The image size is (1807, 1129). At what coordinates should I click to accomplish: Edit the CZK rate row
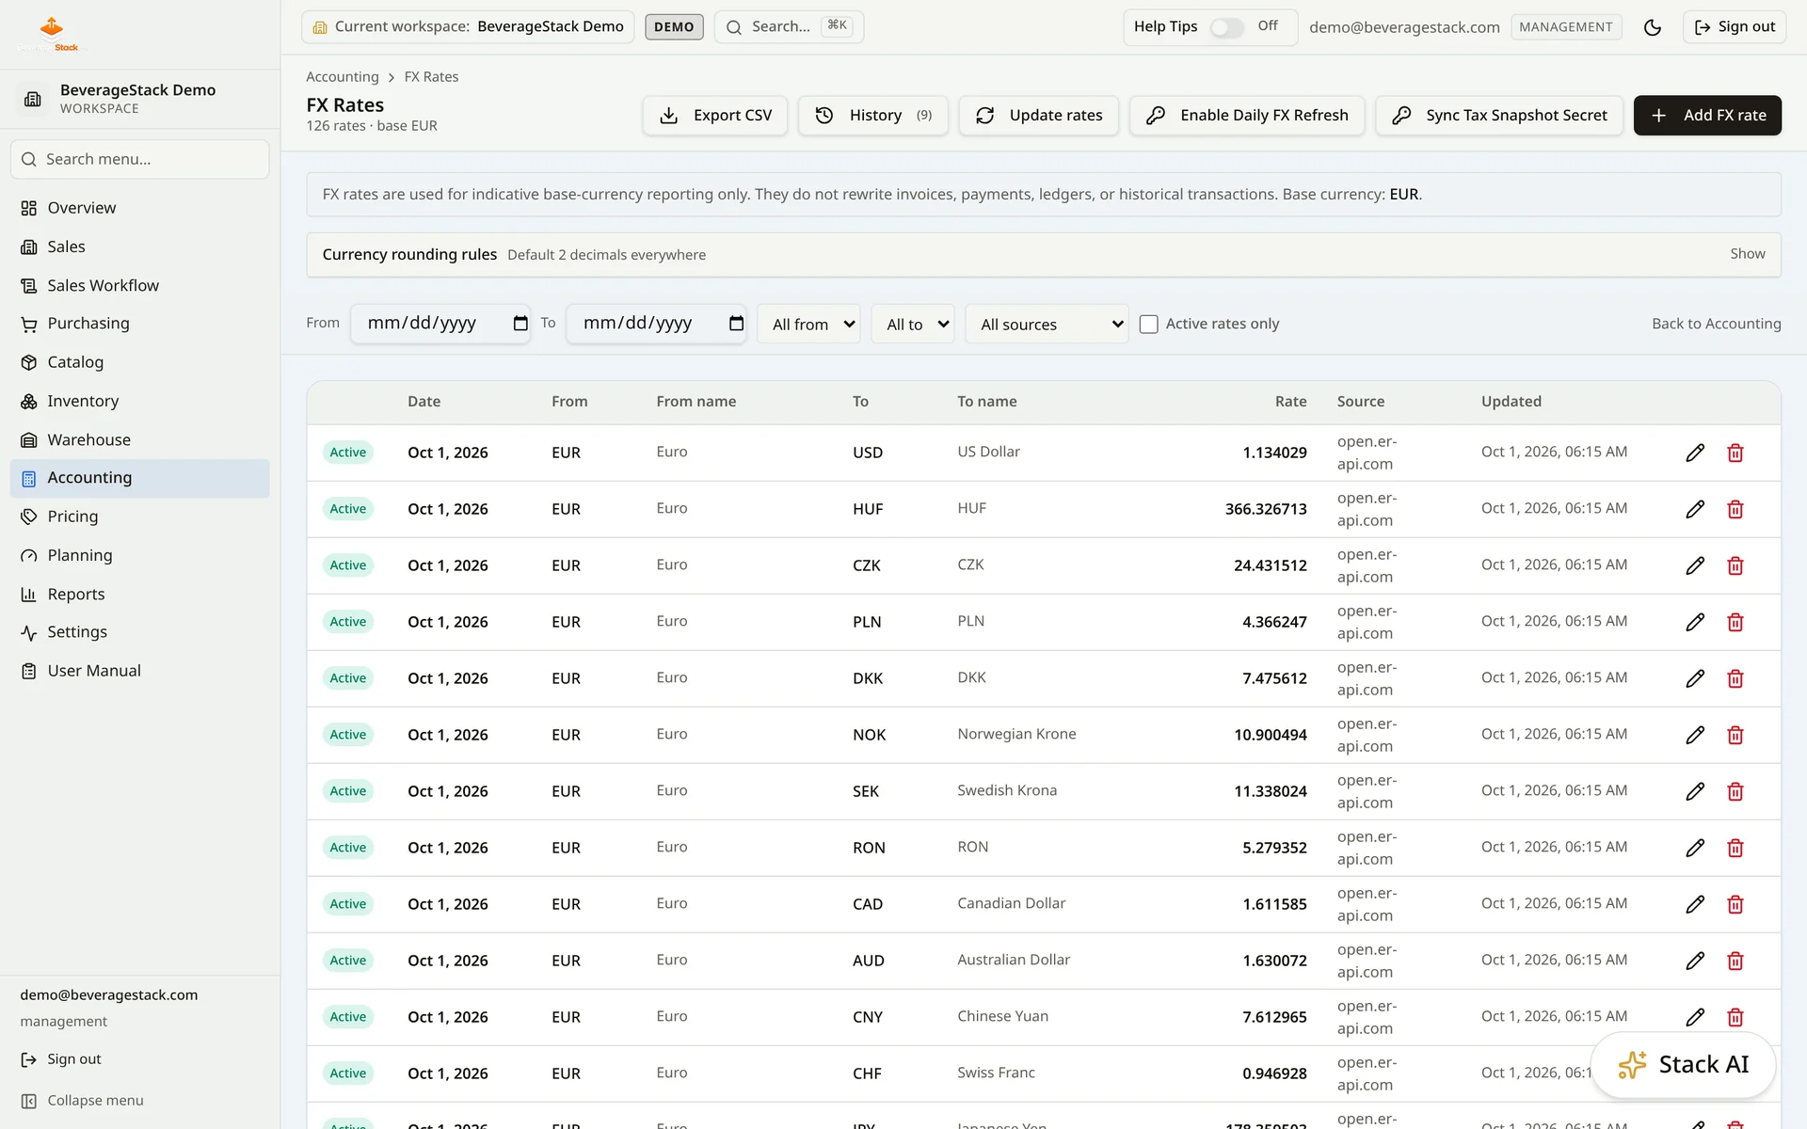tap(1695, 565)
